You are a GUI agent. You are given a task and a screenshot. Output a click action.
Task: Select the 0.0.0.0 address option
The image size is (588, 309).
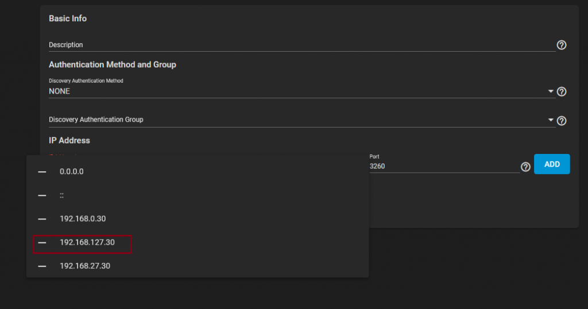point(72,172)
